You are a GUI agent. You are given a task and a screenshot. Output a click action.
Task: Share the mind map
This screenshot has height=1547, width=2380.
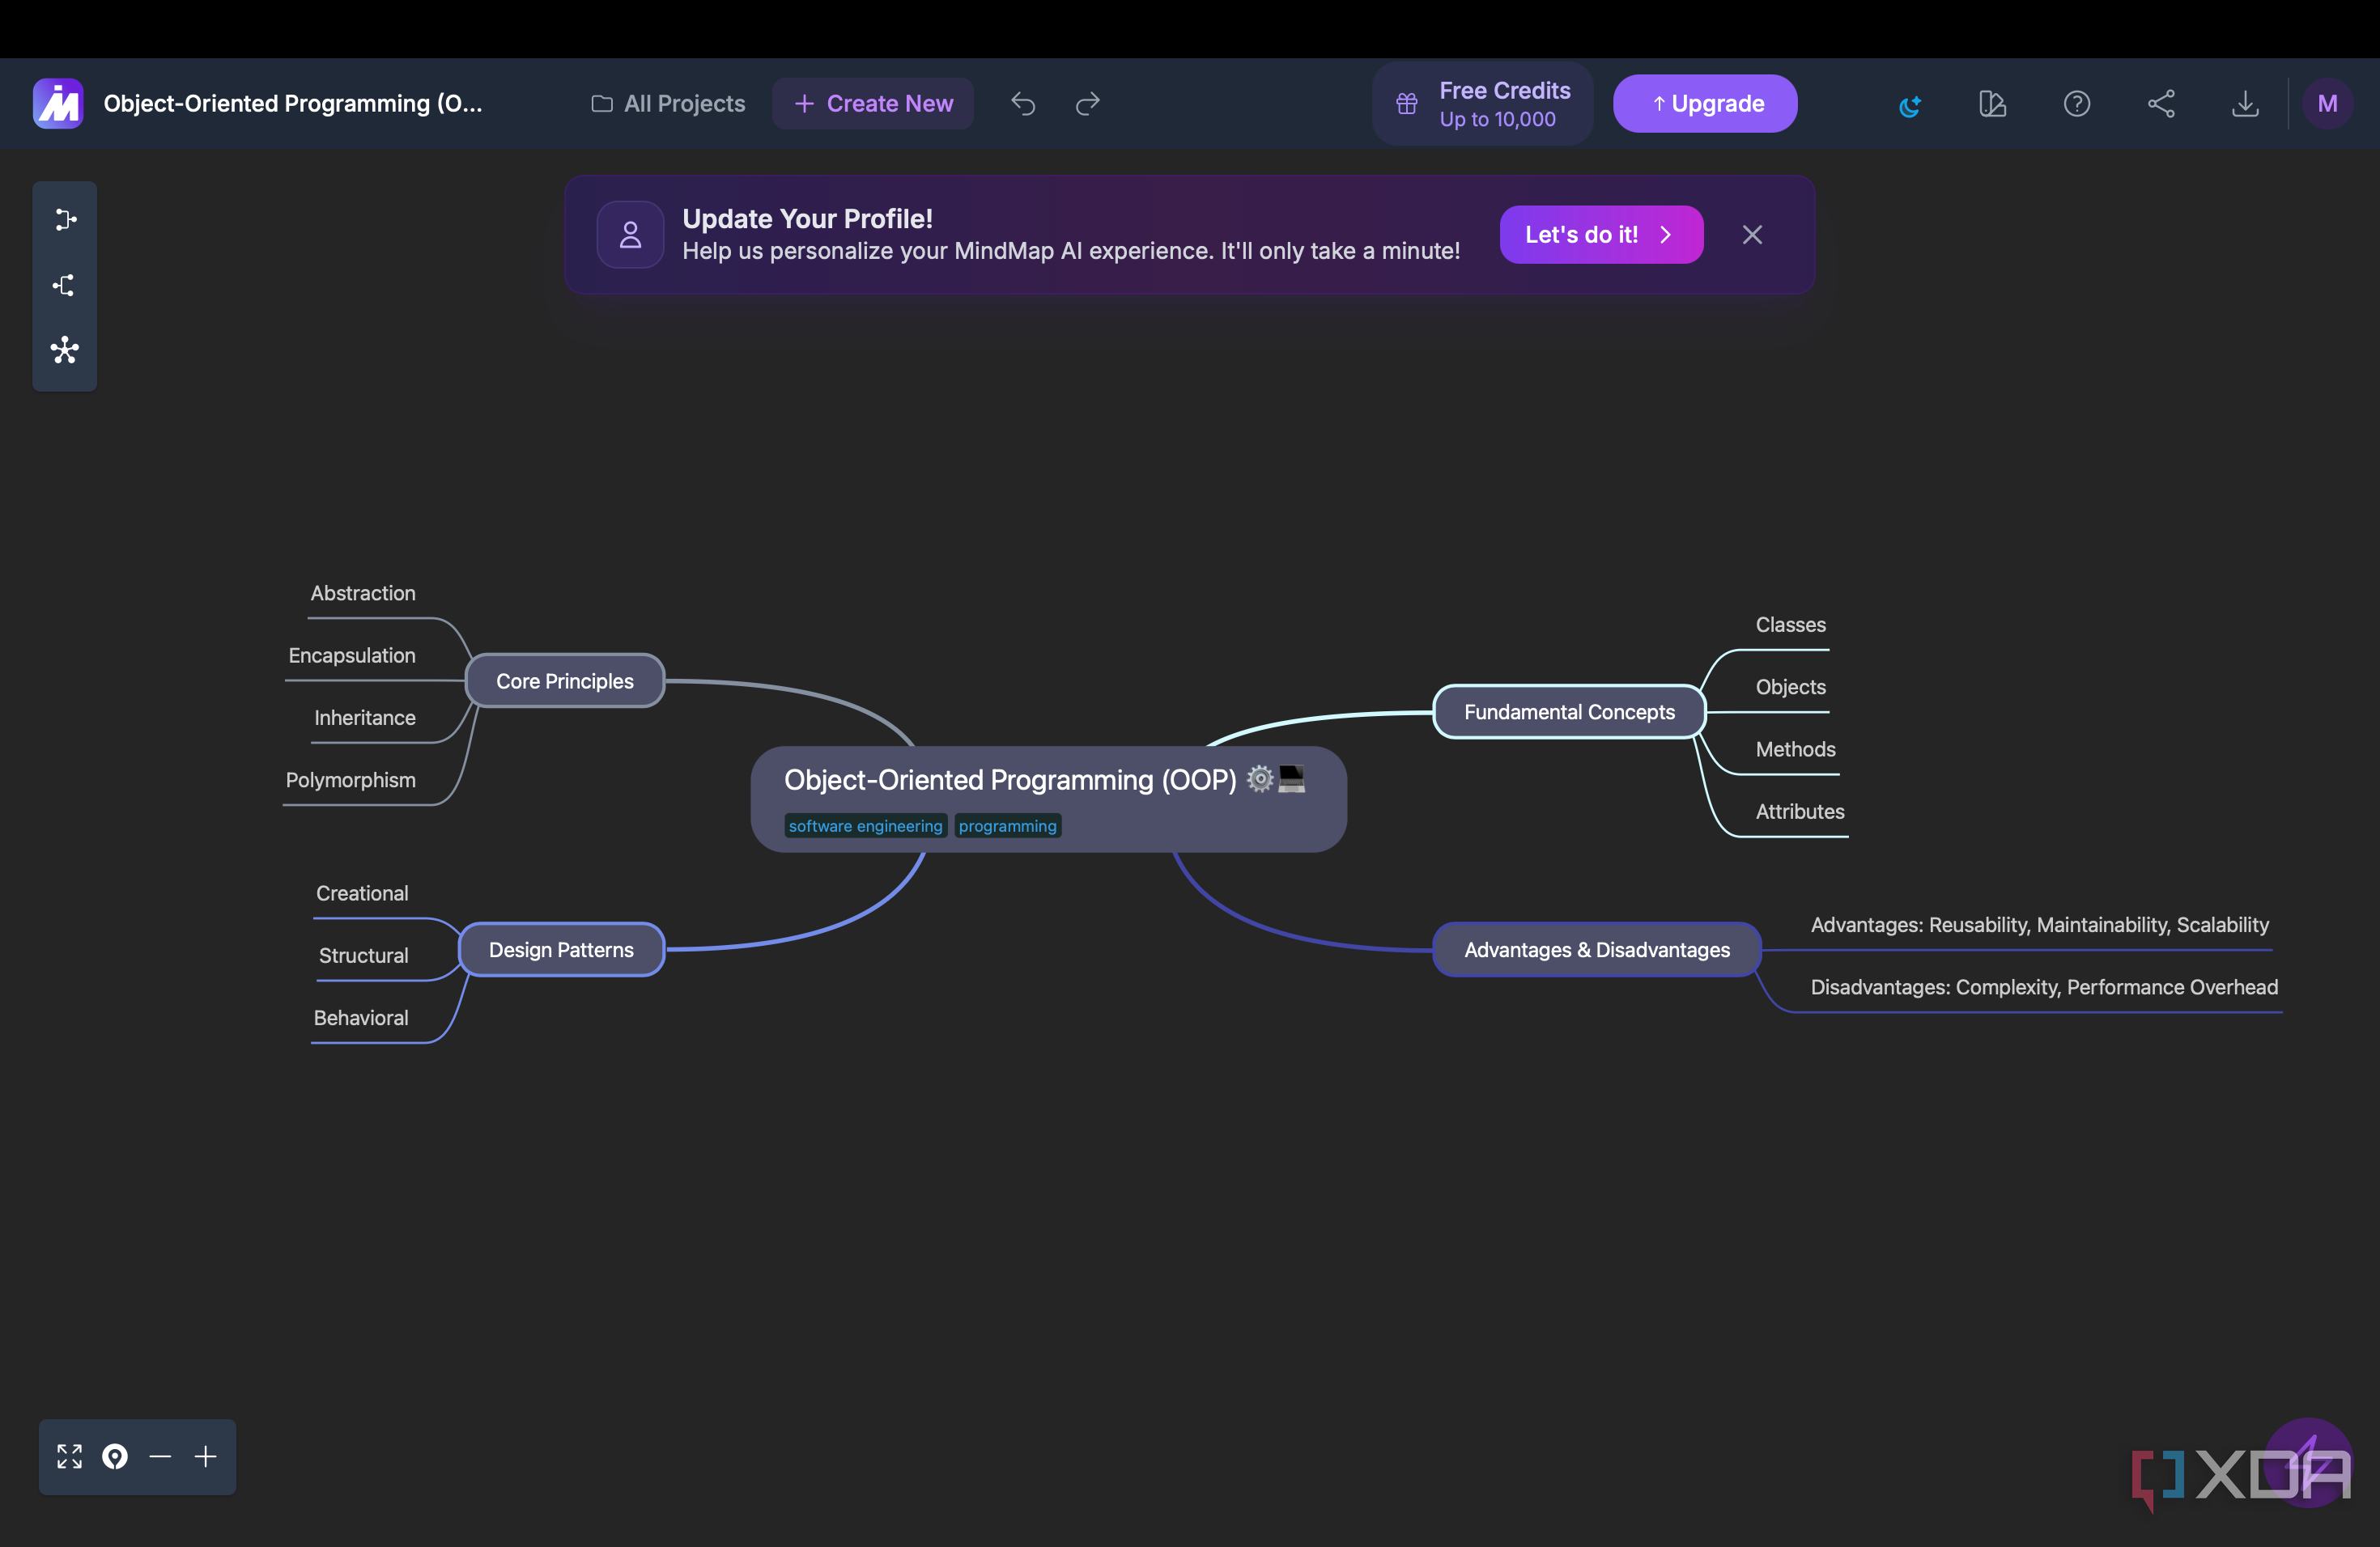point(2161,104)
